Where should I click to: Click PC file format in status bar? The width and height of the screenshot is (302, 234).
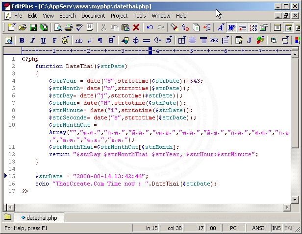(x=233, y=228)
